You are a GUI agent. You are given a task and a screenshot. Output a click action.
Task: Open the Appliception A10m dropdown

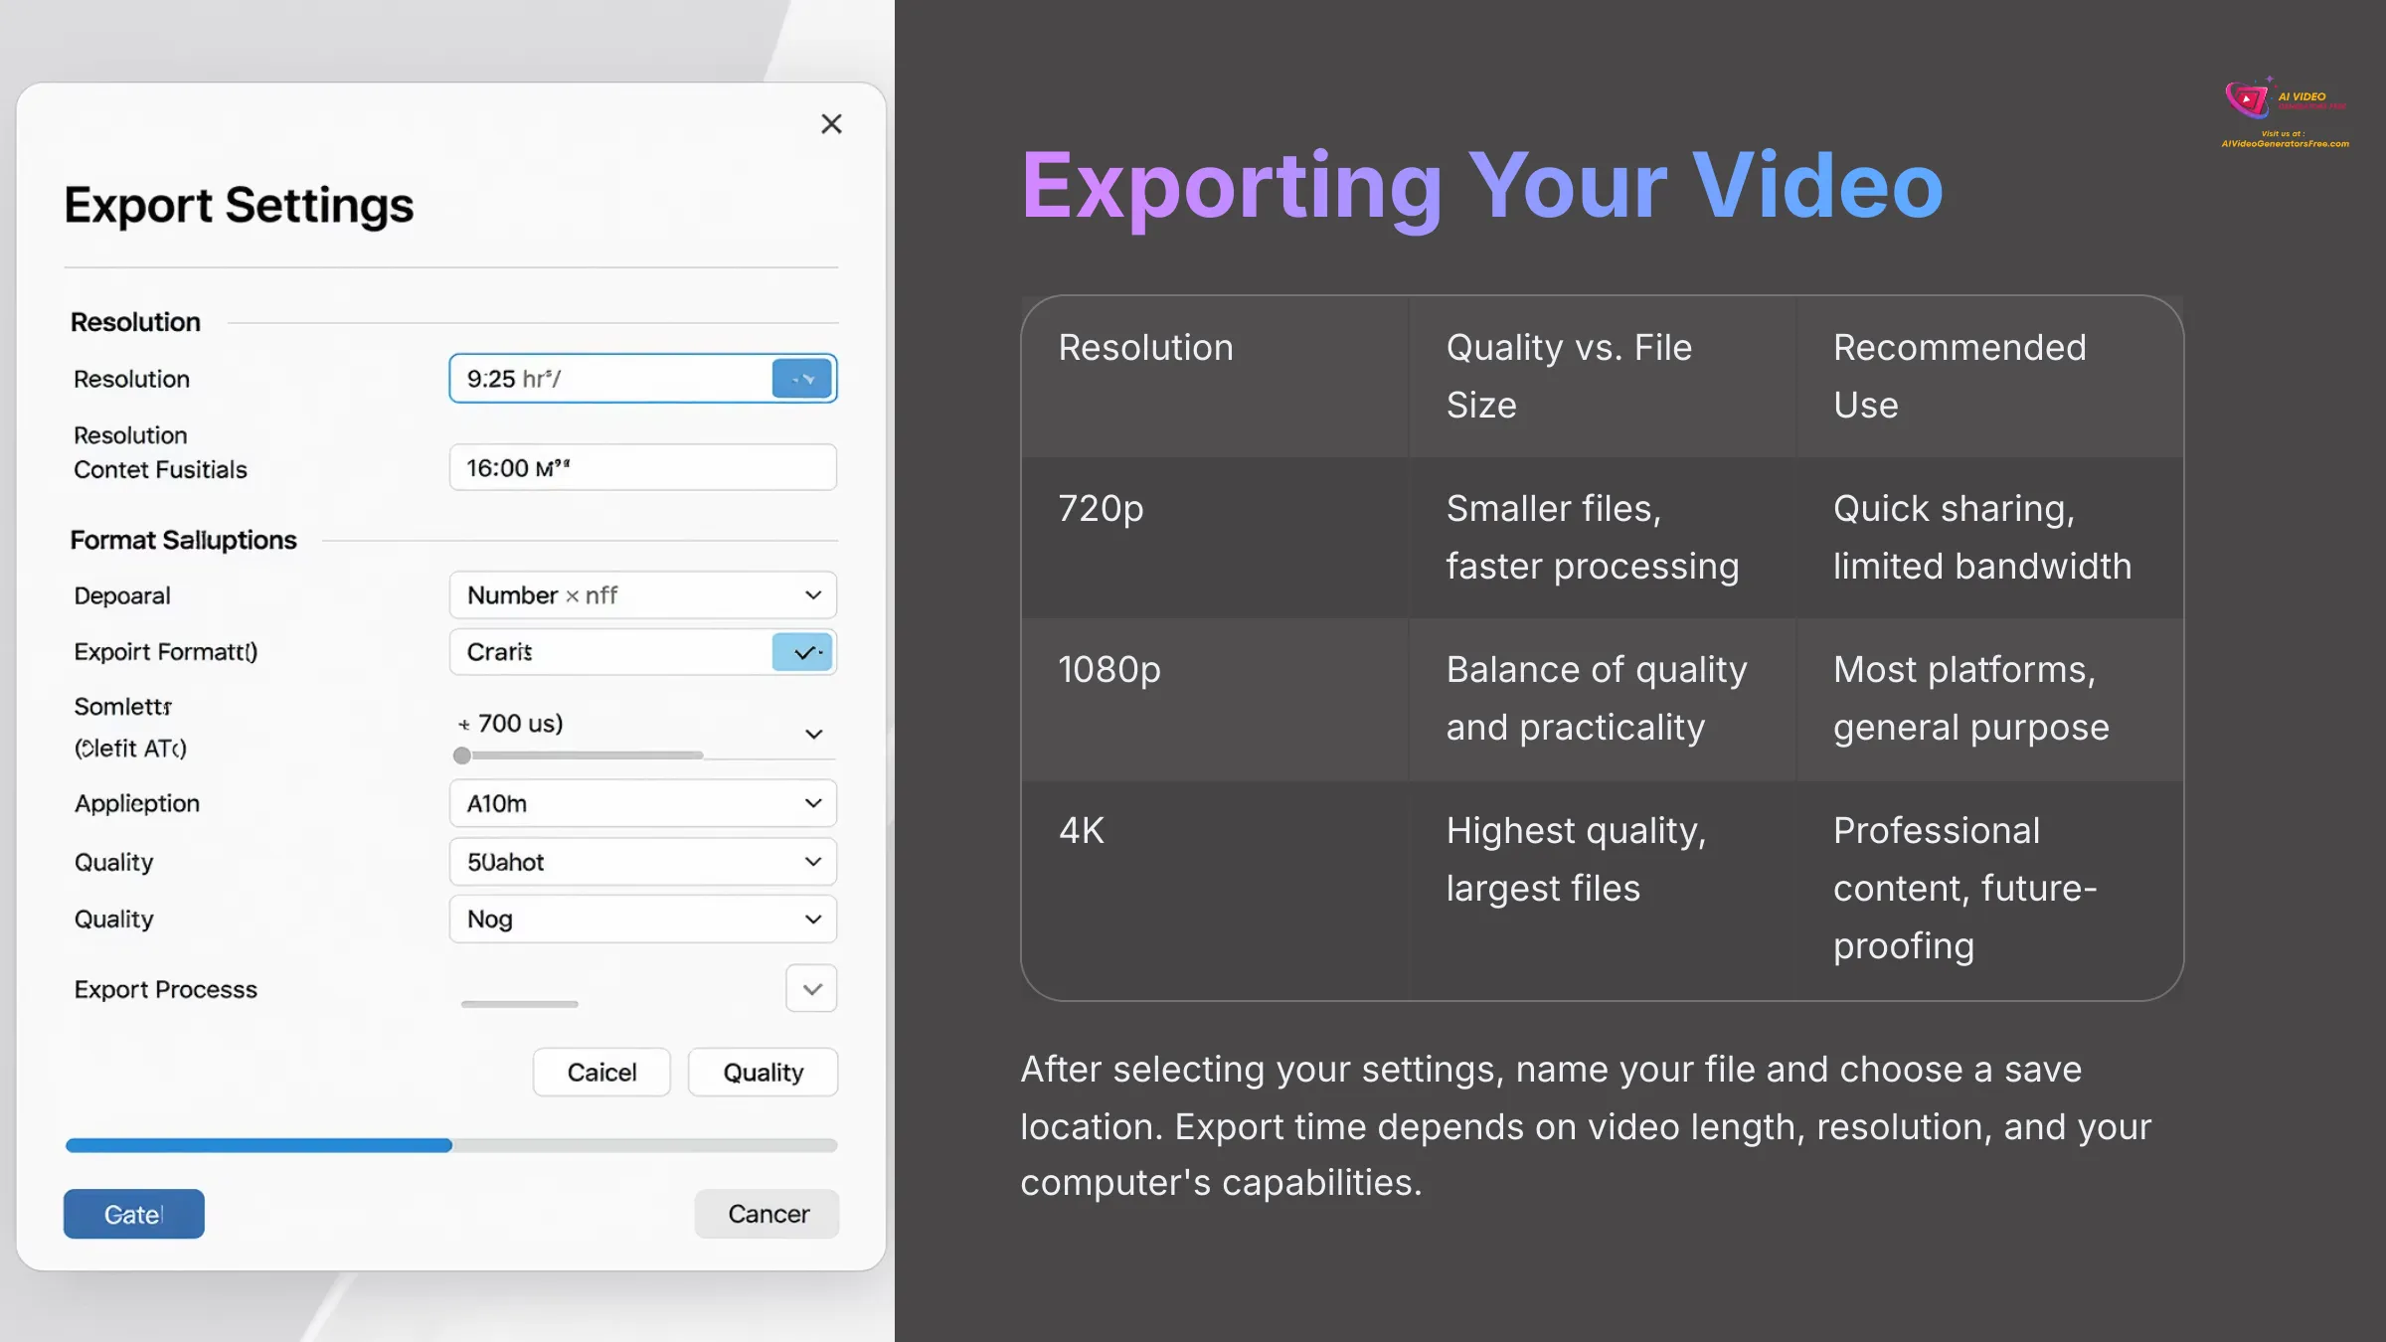[643, 803]
